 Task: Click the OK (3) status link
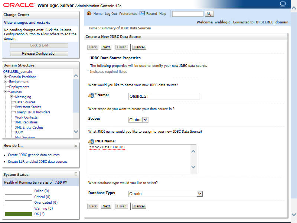point(39,214)
